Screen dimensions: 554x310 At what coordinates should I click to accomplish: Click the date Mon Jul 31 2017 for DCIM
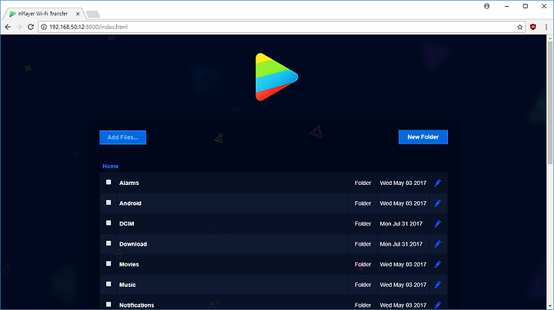point(401,224)
